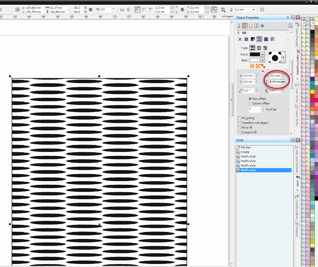Viewport: 318px width, 267px height.
Task: Enable the Column offset option
Action: point(250,103)
